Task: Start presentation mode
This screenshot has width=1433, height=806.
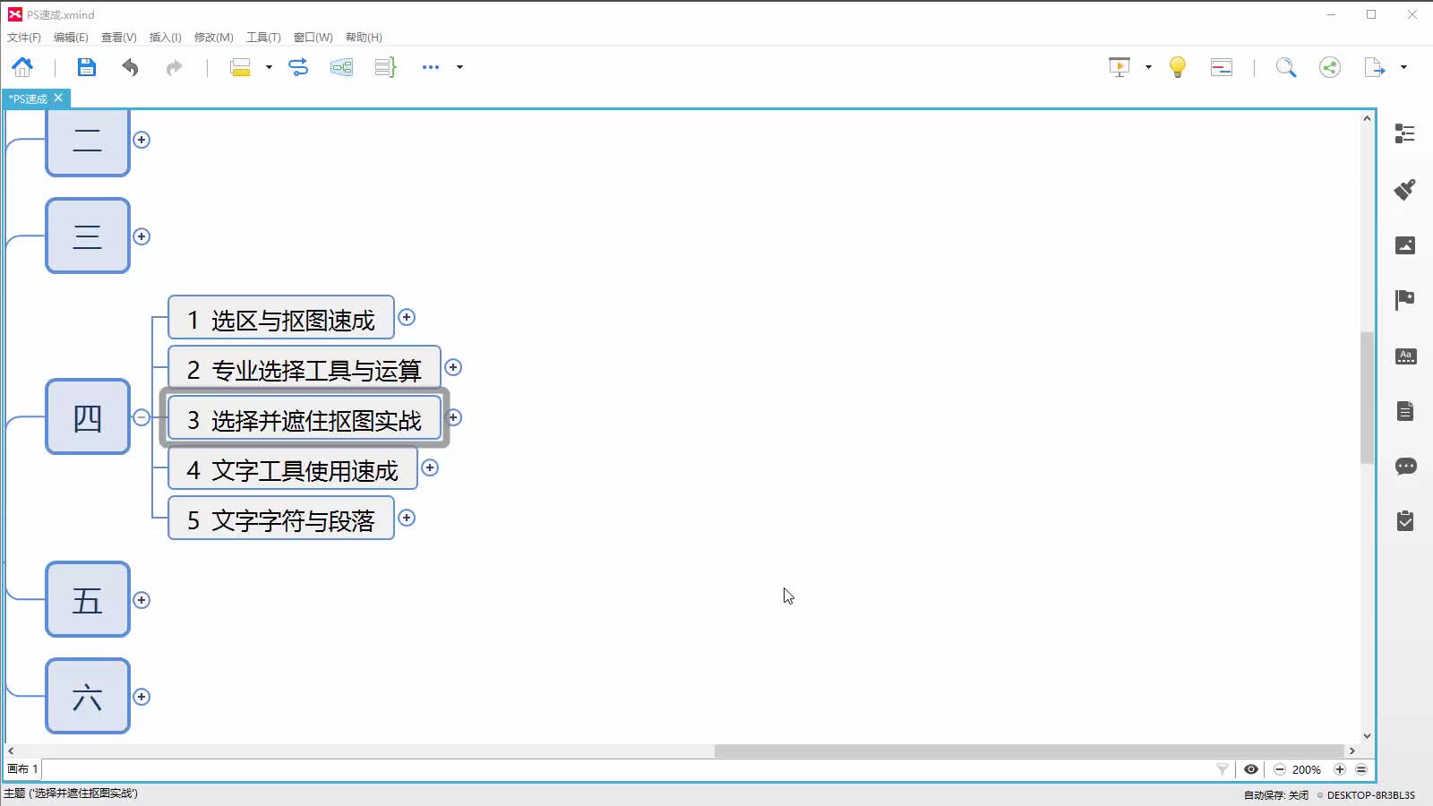Action: pos(1120,67)
